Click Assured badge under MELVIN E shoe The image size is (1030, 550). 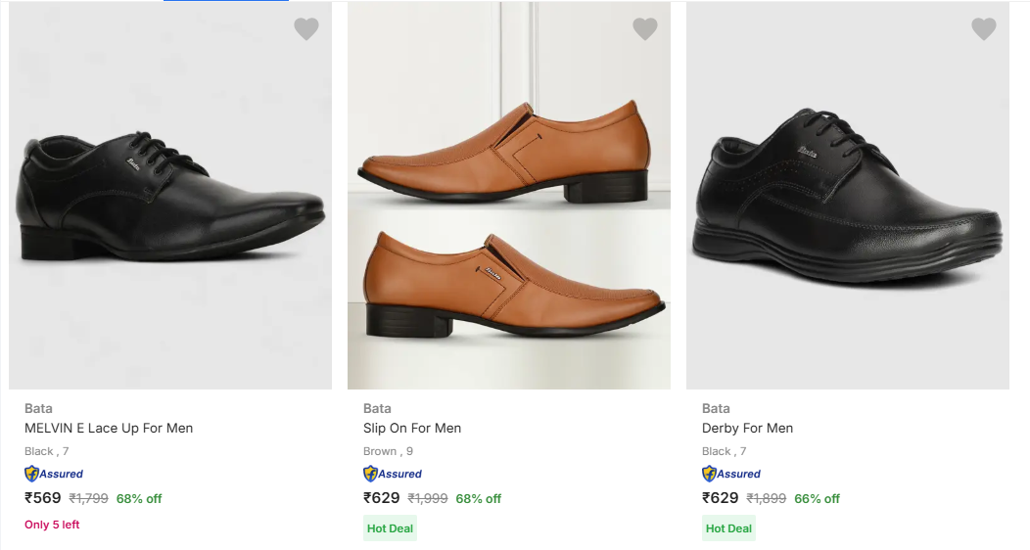click(x=54, y=474)
